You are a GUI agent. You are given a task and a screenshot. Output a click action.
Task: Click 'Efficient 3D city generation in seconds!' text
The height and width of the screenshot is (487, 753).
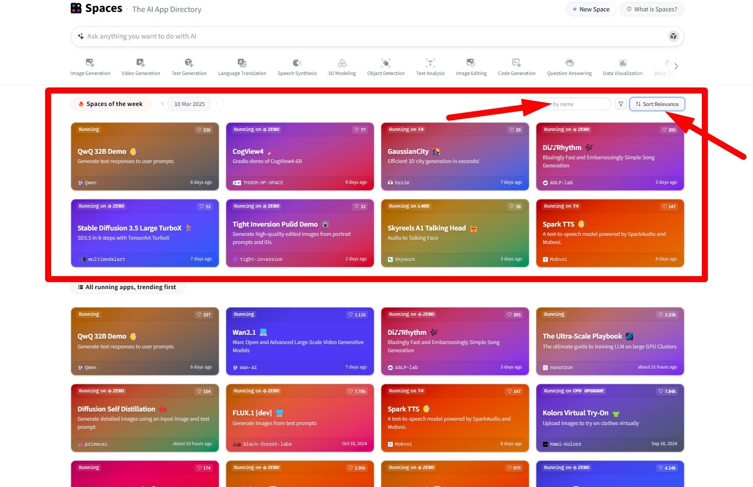pyautogui.click(x=433, y=161)
